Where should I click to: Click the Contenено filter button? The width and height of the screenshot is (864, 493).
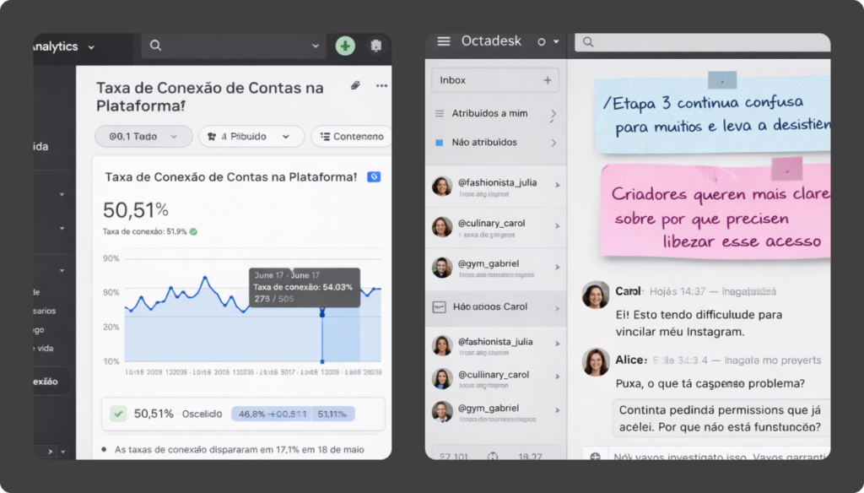(x=352, y=136)
